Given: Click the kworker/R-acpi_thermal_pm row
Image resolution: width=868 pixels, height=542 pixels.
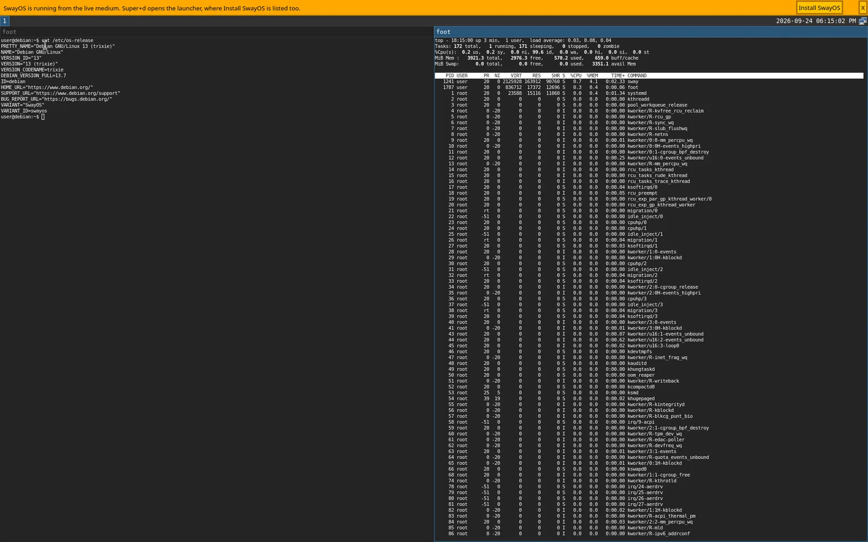Looking at the screenshot, I should tap(649, 516).
